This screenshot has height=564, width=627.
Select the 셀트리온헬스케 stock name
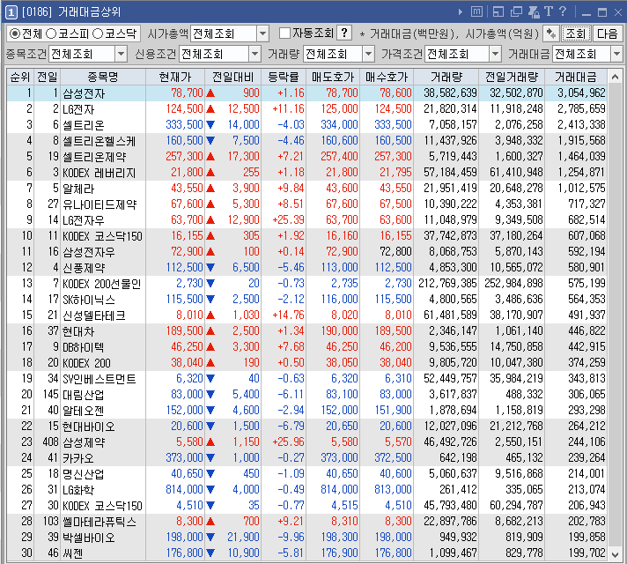click(x=100, y=141)
